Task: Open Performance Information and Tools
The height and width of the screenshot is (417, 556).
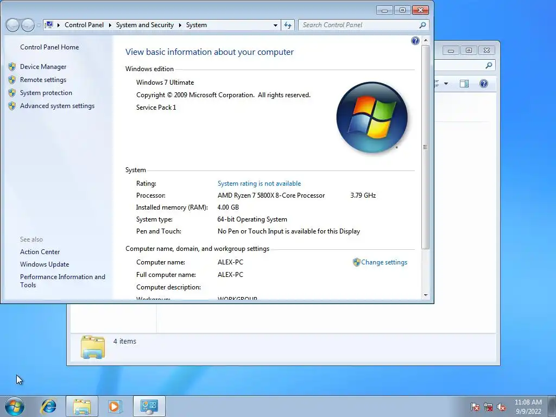Action: click(62, 281)
